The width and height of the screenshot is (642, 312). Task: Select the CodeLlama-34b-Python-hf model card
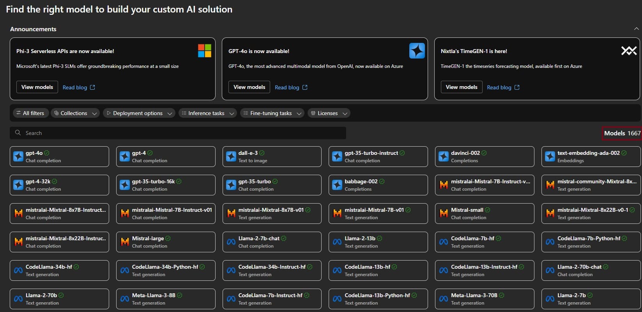(x=165, y=270)
